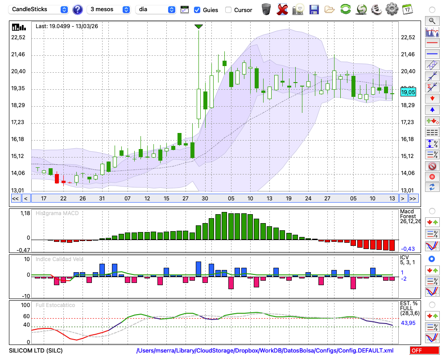Screen dimensions: 446x357
Task: Click the date timeline scrollbar
Action: coord(214,198)
